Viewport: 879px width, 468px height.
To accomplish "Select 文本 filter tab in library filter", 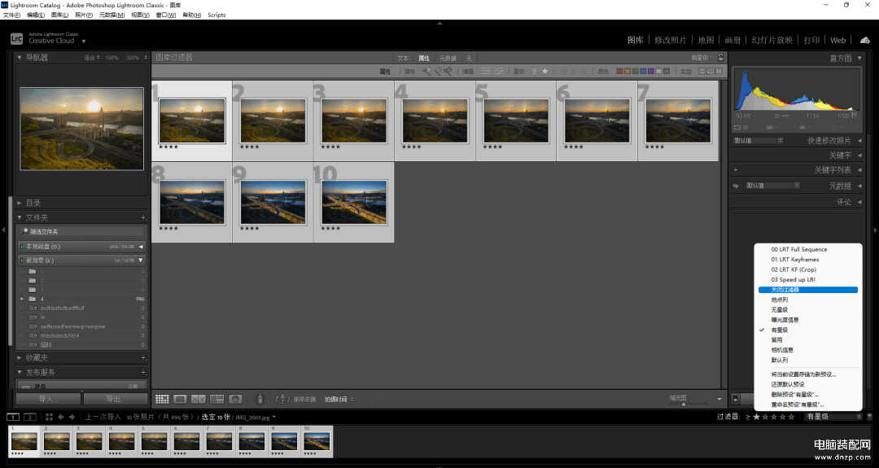I will 403,59.
